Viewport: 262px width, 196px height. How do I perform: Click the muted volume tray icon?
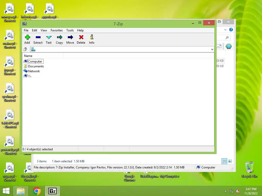point(238,191)
